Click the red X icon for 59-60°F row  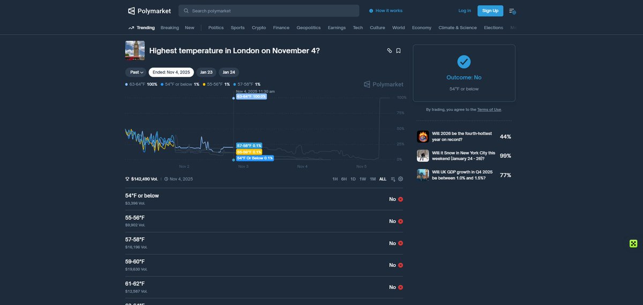tap(400, 265)
